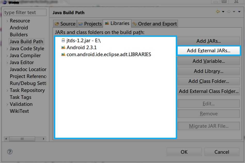
Task: Click the Edit... button
Action: 209,104
